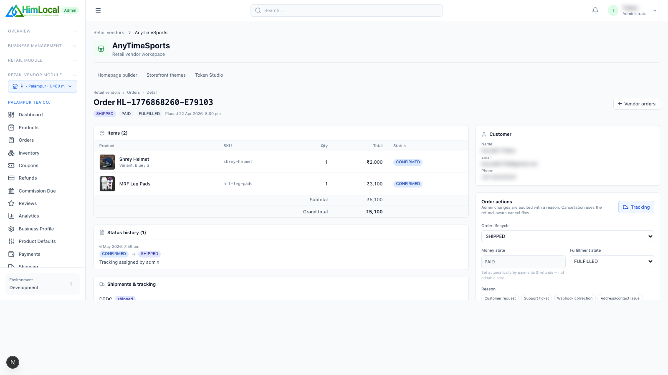
Task: Select the Address/contact issue reason chip
Action: pos(620,298)
